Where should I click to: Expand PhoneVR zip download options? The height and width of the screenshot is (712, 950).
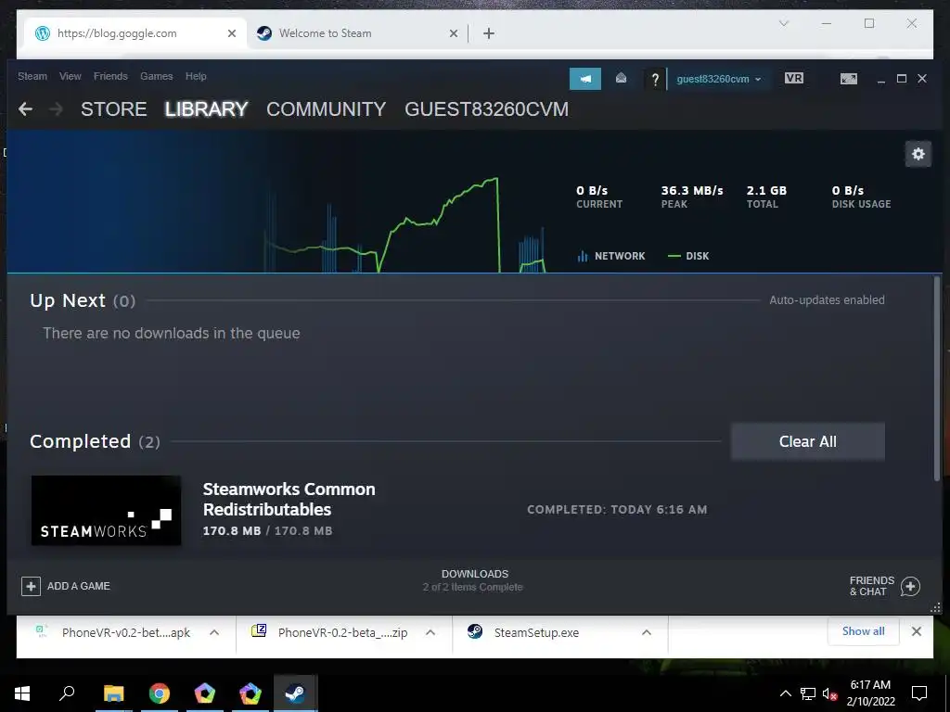(430, 632)
